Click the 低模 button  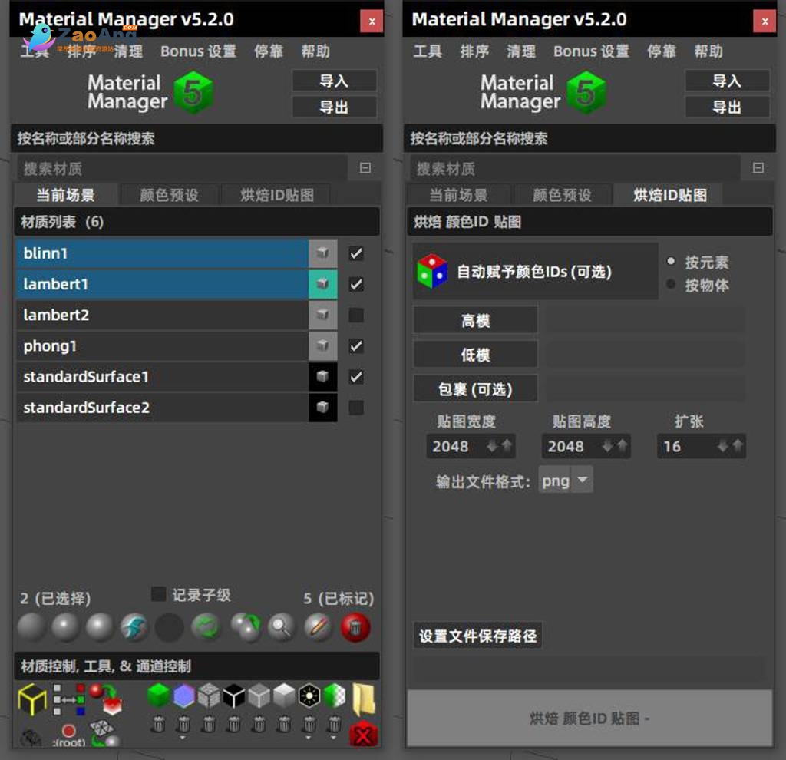[x=475, y=355]
